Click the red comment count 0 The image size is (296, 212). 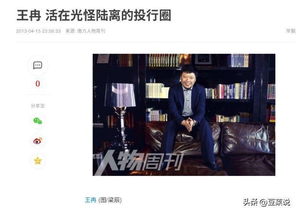pos(38,84)
